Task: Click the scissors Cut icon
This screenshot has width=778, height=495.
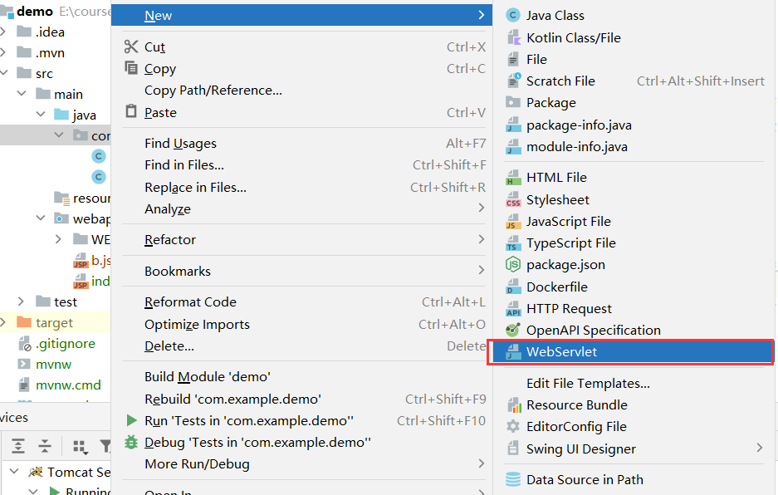Action: tap(131, 47)
